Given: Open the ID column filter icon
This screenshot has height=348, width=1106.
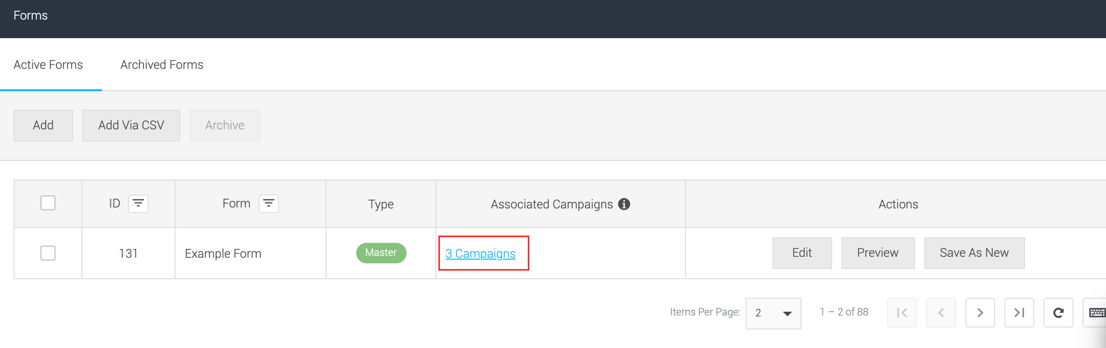Looking at the screenshot, I should 138,204.
